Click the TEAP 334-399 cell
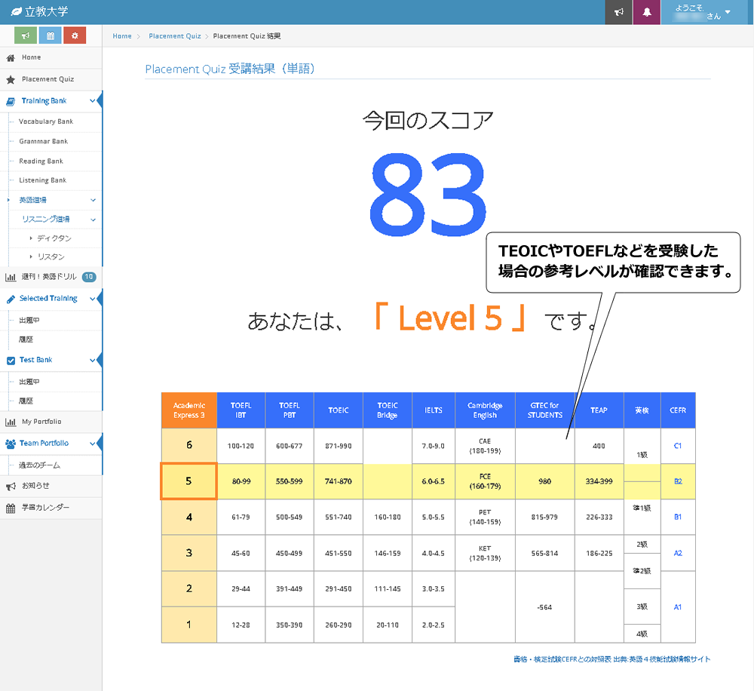 (x=599, y=481)
